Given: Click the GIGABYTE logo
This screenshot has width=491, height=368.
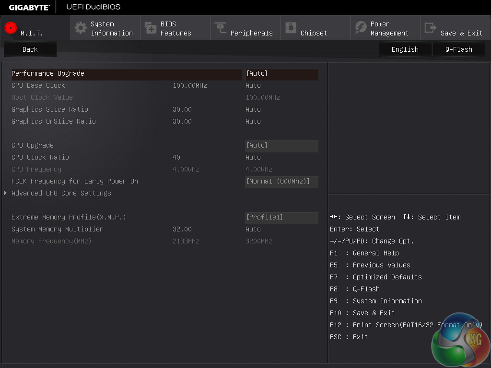Looking at the screenshot, I should 29,7.
